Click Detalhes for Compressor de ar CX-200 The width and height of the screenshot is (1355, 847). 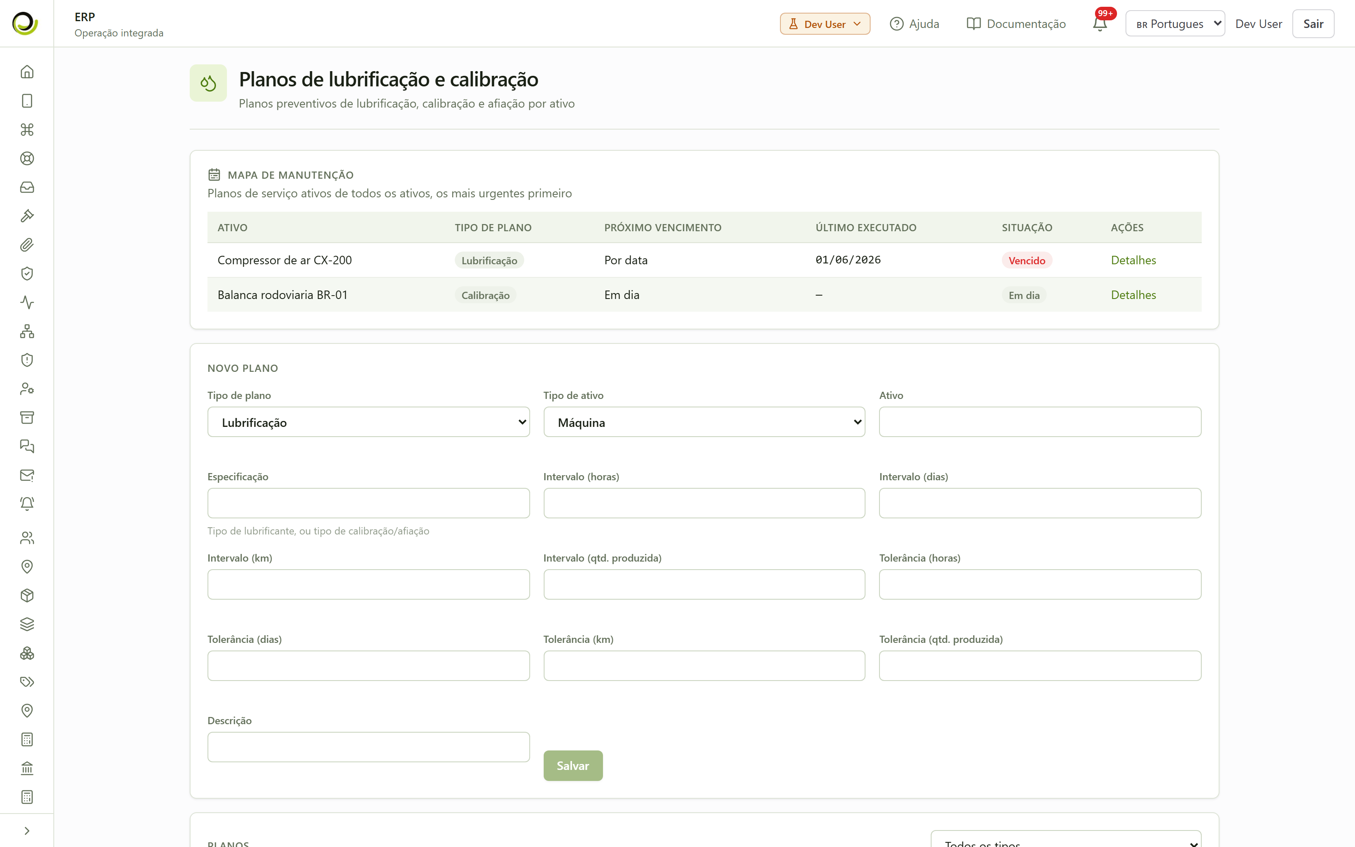[x=1133, y=260]
